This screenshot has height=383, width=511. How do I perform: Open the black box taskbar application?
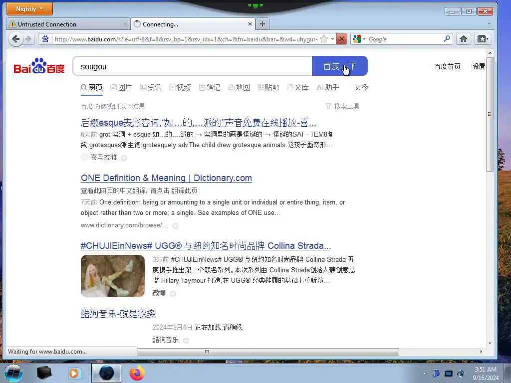pyautogui.click(x=44, y=373)
